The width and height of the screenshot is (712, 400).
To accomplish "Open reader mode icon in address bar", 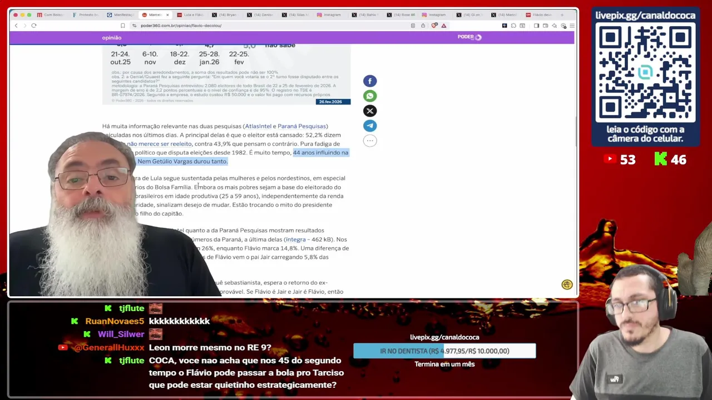I will tap(413, 26).
